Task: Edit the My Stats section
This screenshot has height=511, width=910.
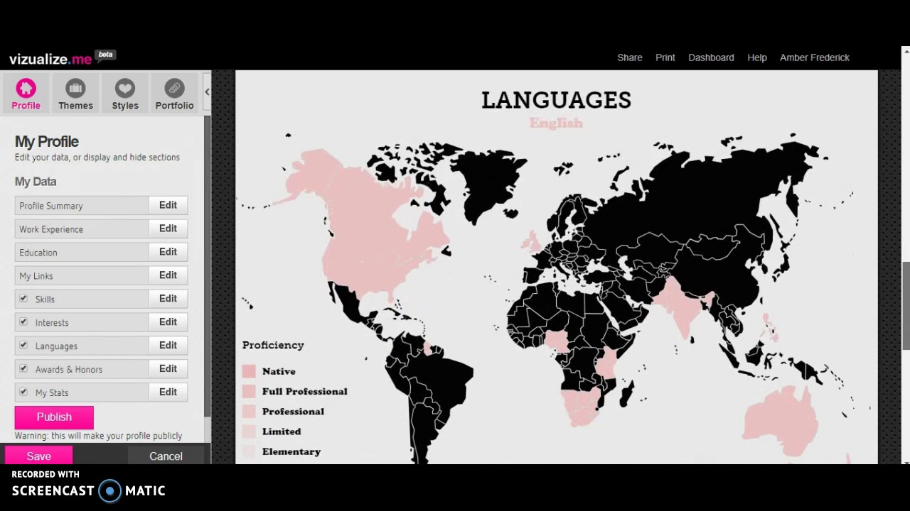Action: (168, 392)
